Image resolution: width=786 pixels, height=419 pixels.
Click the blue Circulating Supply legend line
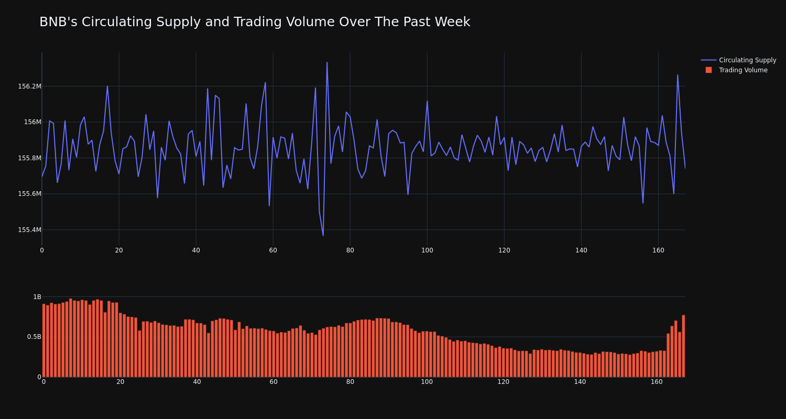708,60
